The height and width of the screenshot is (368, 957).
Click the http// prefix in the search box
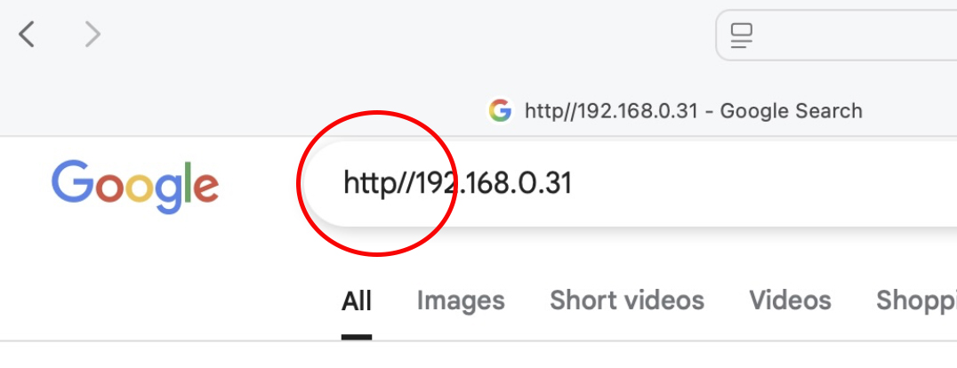[380, 183]
